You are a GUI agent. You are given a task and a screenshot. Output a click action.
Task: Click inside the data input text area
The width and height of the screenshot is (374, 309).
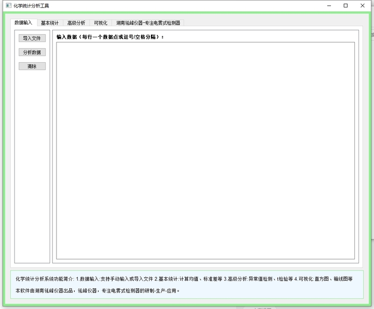pos(206,150)
